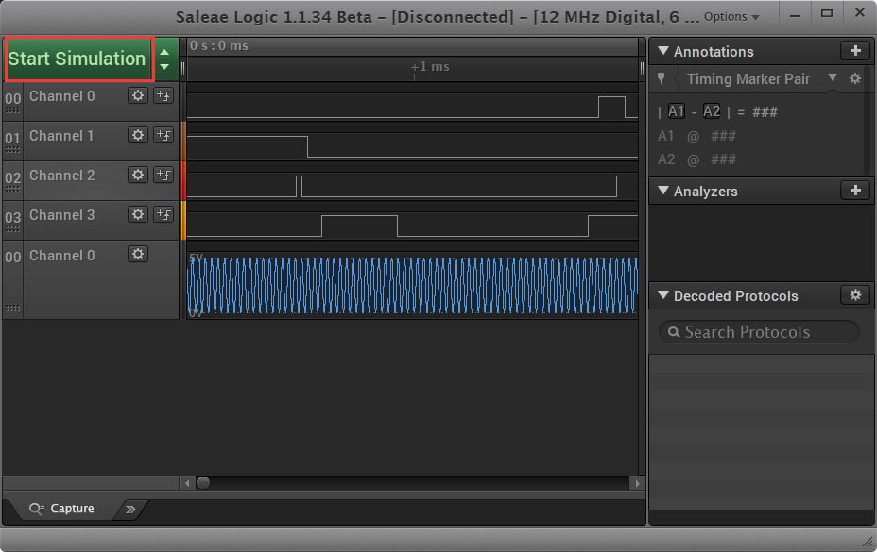This screenshot has width=877, height=552.
Task: Open settings gear for digital Channel 0
Action: (138, 95)
